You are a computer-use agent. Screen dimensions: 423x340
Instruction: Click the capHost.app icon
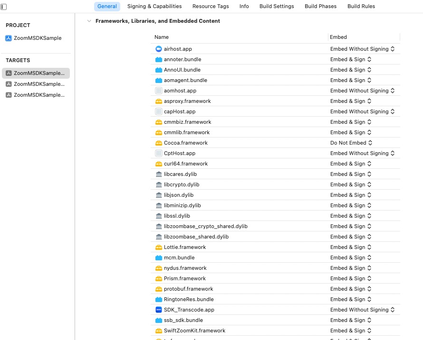click(x=159, y=112)
